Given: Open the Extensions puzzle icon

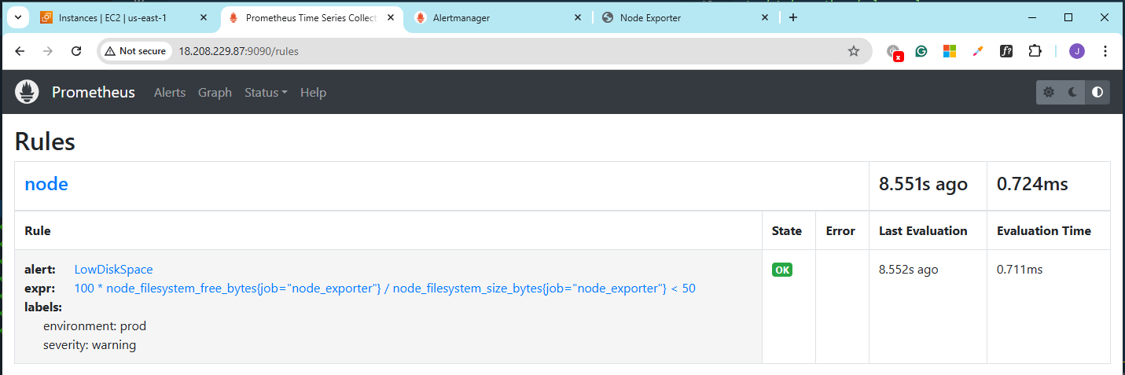Looking at the screenshot, I should [x=1035, y=51].
